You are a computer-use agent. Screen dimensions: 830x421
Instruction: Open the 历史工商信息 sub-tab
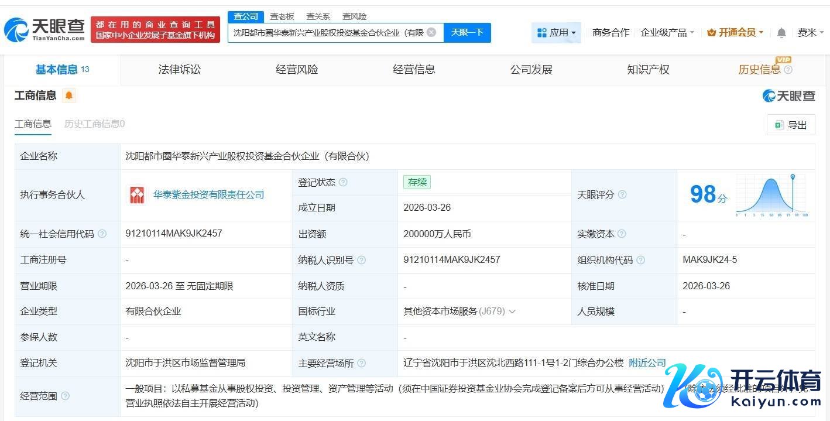94,124
